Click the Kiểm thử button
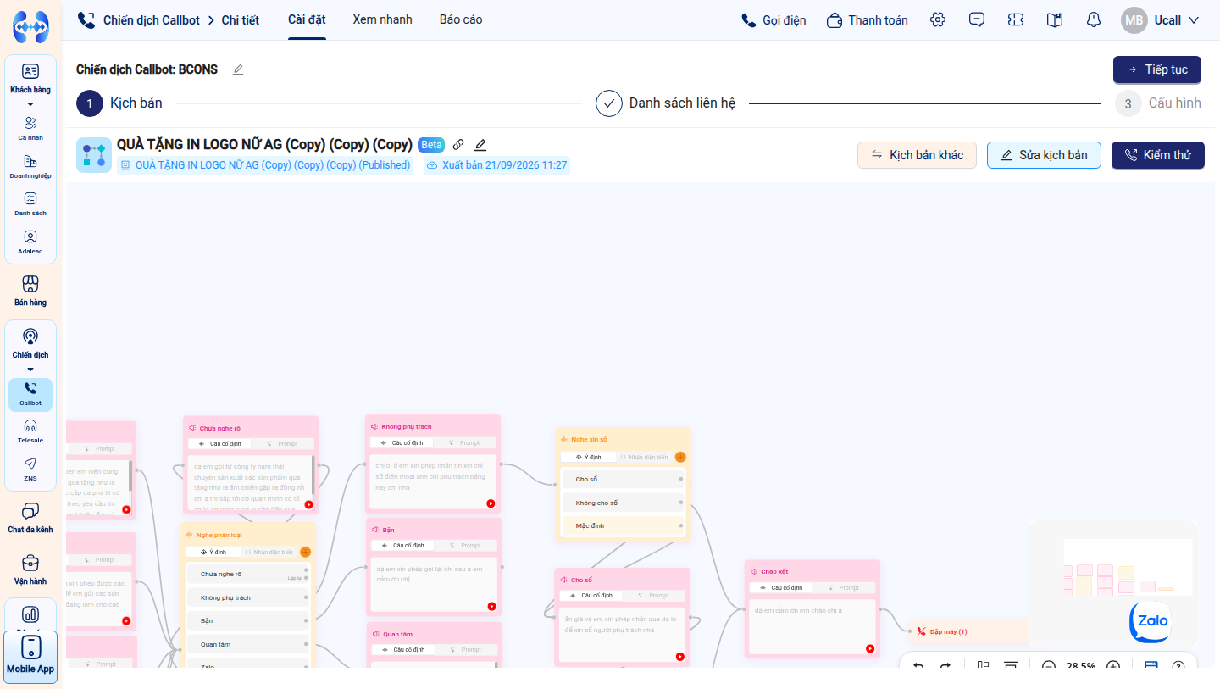 (1157, 155)
